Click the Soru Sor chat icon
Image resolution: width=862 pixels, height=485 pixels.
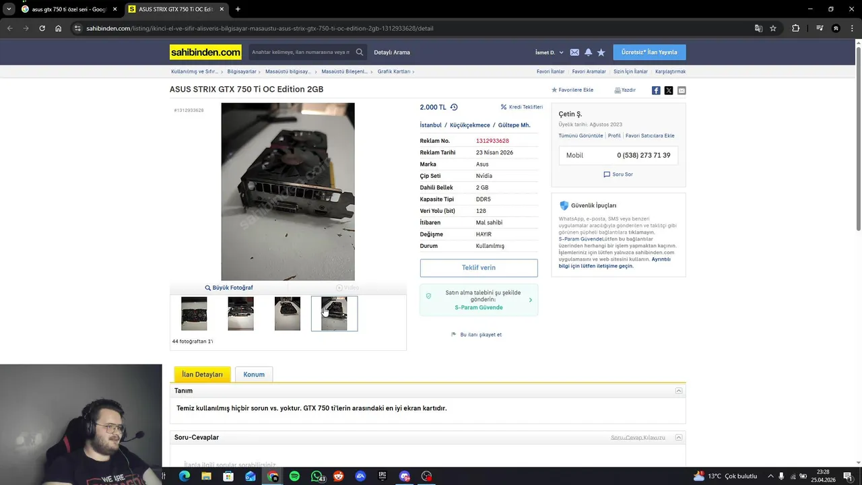pyautogui.click(x=607, y=174)
